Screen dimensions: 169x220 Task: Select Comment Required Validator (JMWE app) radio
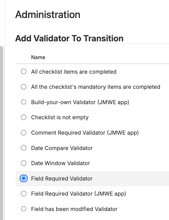[x=24, y=133]
